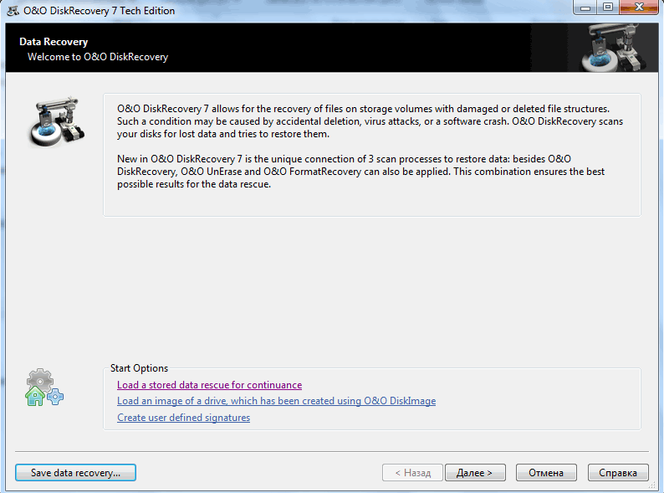Open "Load an image of a drive" link

click(276, 401)
